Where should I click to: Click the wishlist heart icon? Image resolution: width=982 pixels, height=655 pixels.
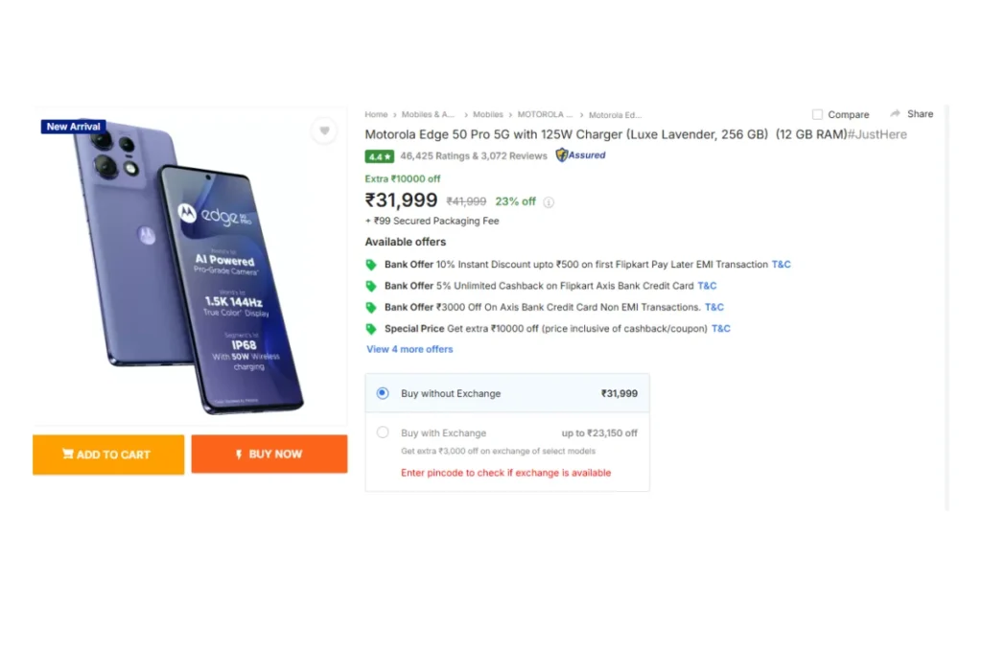(x=324, y=131)
